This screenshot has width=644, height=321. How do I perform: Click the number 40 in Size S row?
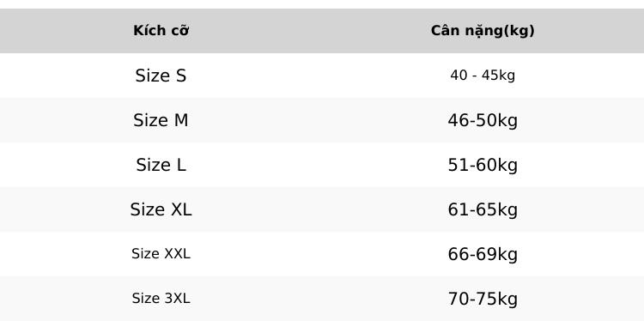tap(459, 76)
